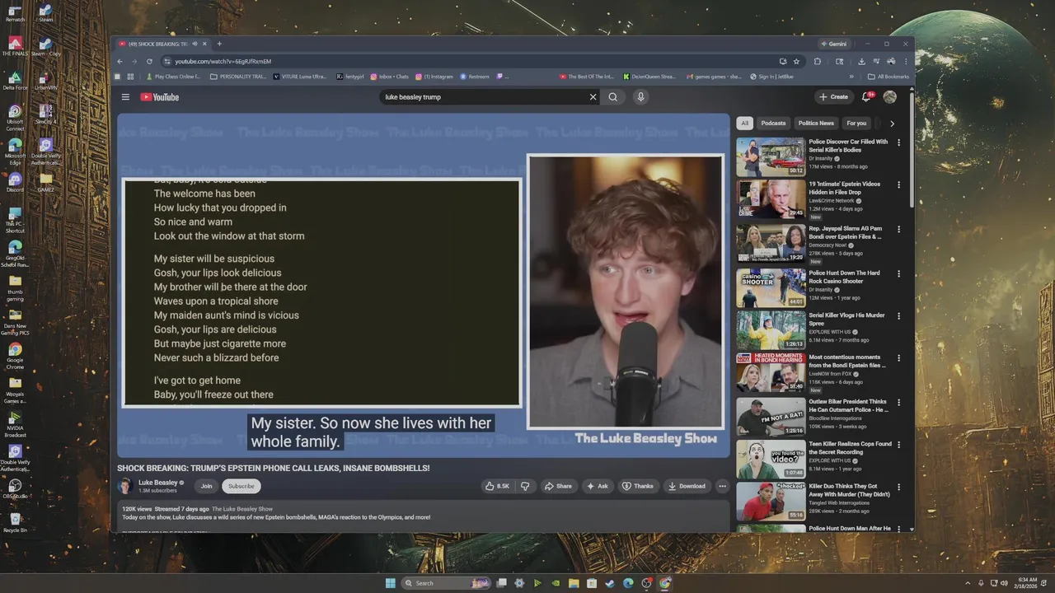Open NVIDIA Broadcast desktop shortcut
The height and width of the screenshot is (593, 1055).
pyautogui.click(x=15, y=422)
